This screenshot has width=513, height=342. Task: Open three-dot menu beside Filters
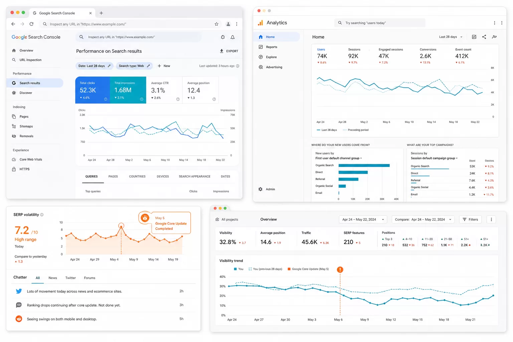(x=491, y=219)
